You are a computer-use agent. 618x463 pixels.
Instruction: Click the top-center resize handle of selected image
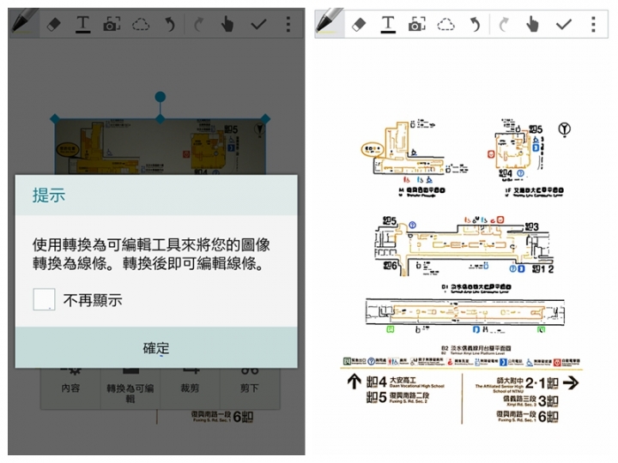160,118
